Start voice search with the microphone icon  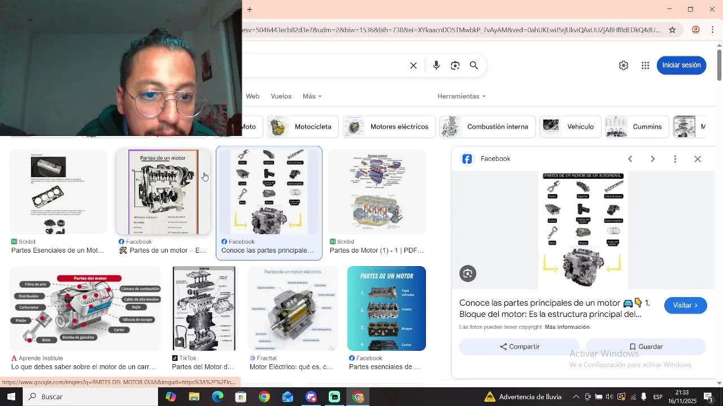(x=436, y=65)
